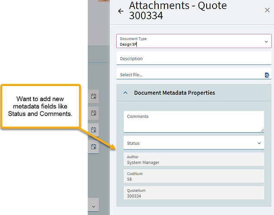Close the Attachments panel with the X

coord(267,10)
